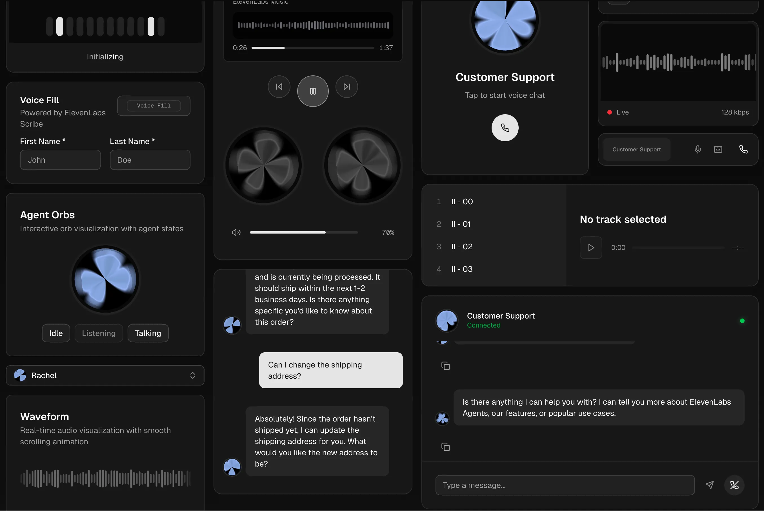The width and height of the screenshot is (764, 511).
Task: Copy the ElevenLabs Agents help message
Action: click(x=445, y=447)
